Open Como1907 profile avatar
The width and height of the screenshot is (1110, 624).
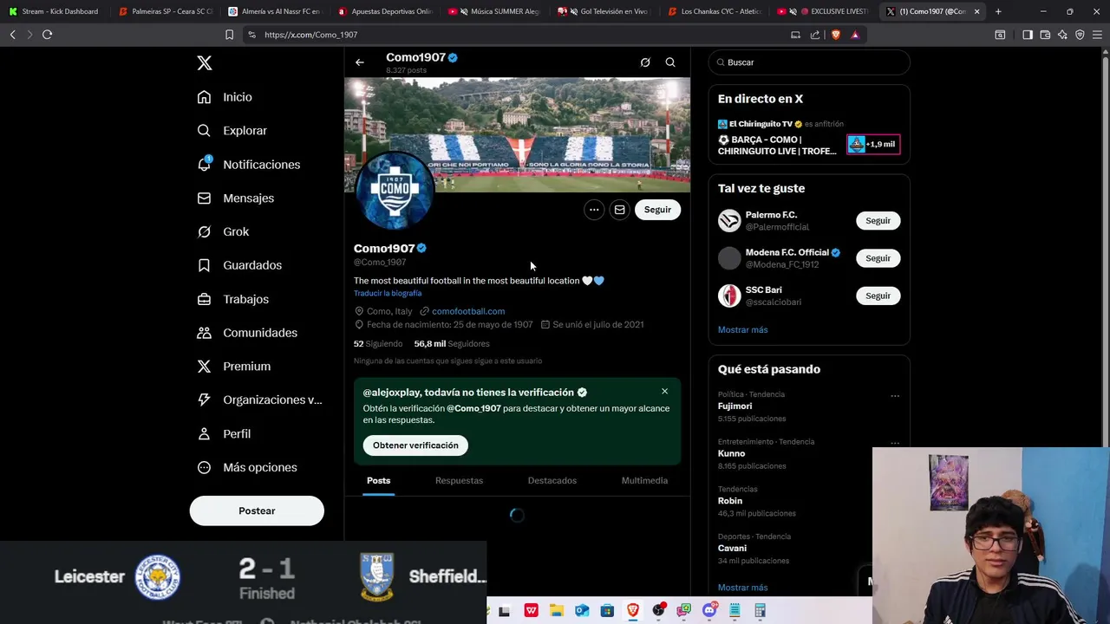(395, 191)
